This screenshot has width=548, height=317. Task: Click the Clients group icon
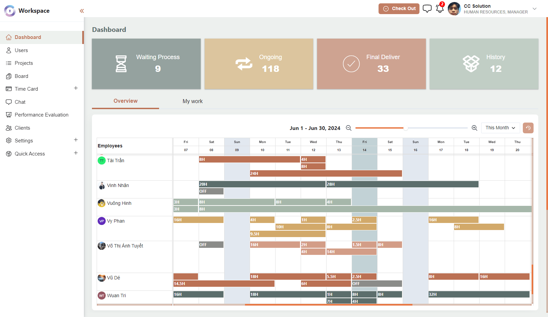(x=9, y=128)
